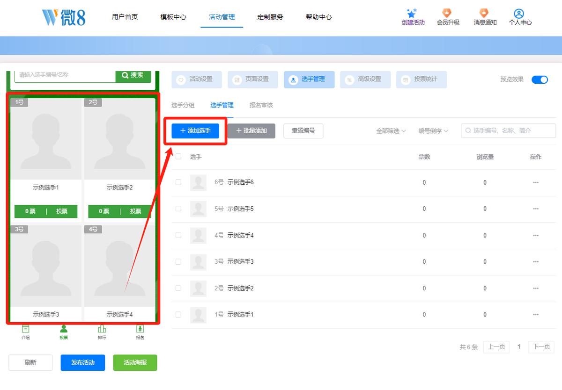Viewport: 562px width, 390px height.
Task: Click avatar of 示例选手1 in the table
Action: pyautogui.click(x=198, y=315)
